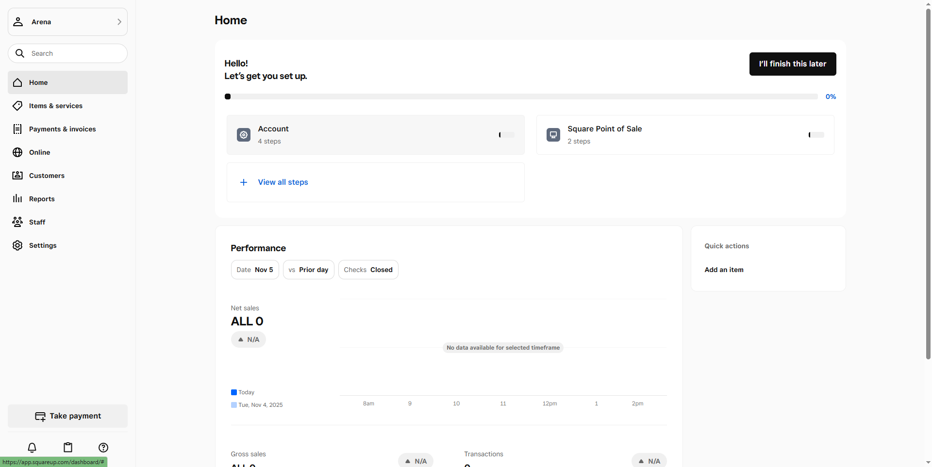Click the plus icon beside View all steps
The width and height of the screenshot is (932, 467).
[244, 182]
